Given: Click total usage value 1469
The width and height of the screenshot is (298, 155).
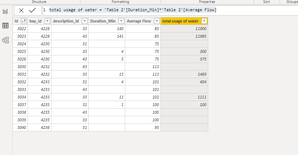Looking at the screenshot, I should point(184,74).
